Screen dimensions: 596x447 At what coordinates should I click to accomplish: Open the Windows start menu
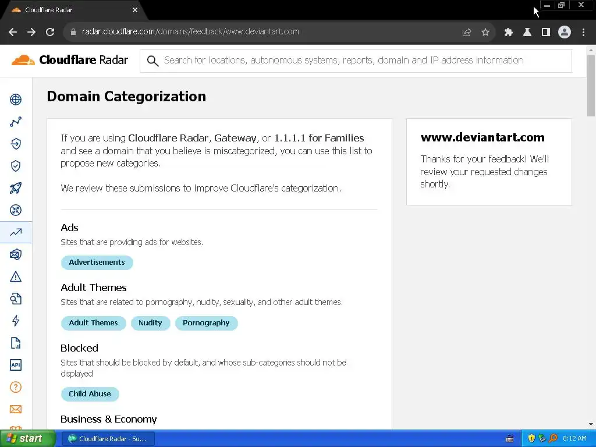pyautogui.click(x=27, y=439)
